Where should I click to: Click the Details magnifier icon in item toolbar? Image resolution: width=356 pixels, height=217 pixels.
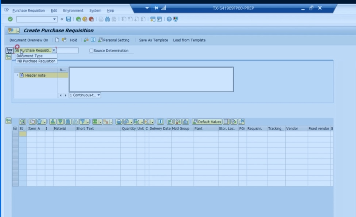click(x=22, y=122)
